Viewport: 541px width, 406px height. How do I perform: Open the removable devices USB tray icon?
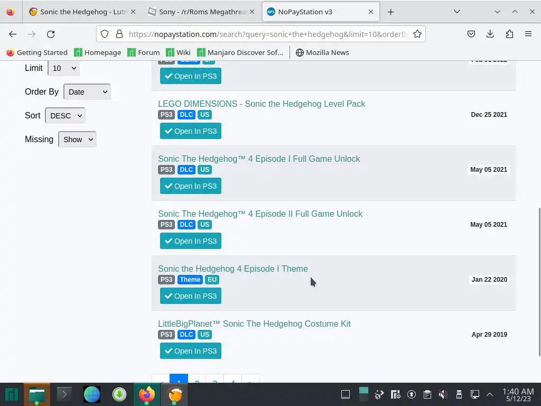[x=459, y=394]
